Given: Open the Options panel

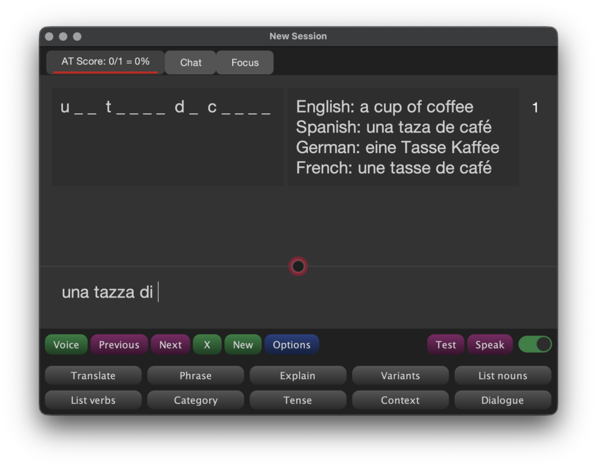Looking at the screenshot, I should click(292, 344).
